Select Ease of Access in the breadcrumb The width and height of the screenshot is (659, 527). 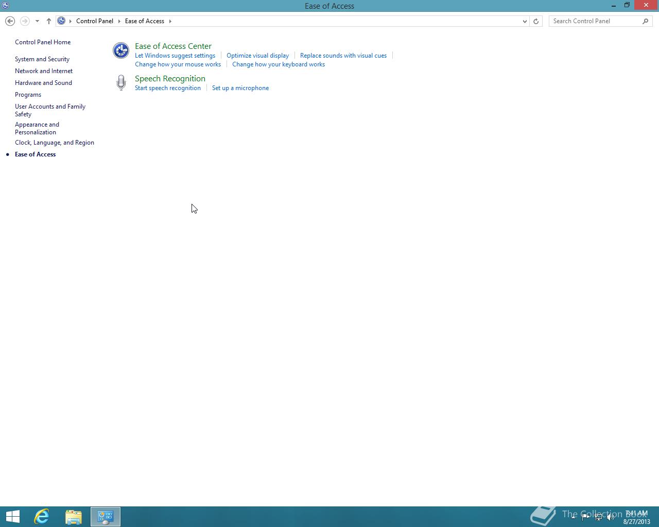click(x=145, y=21)
